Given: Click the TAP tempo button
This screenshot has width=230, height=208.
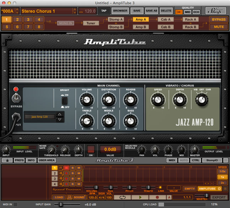Looking at the screenshot, I should point(104,11).
